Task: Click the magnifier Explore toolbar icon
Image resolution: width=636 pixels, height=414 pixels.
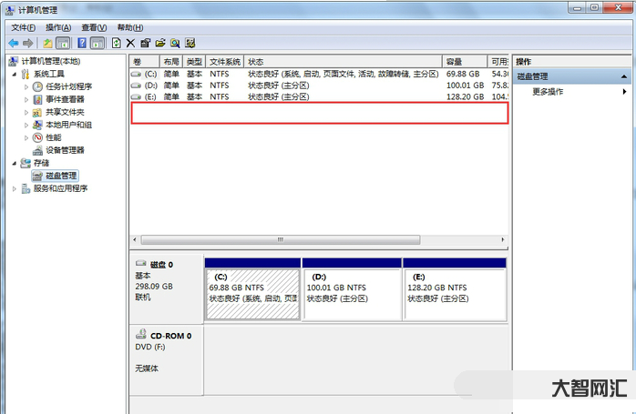Action: coord(174,43)
